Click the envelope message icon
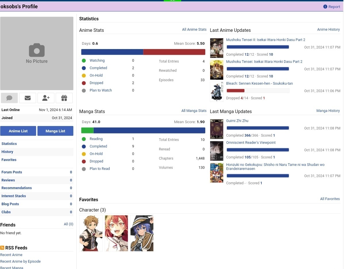The height and width of the screenshot is (269, 345). (28, 98)
